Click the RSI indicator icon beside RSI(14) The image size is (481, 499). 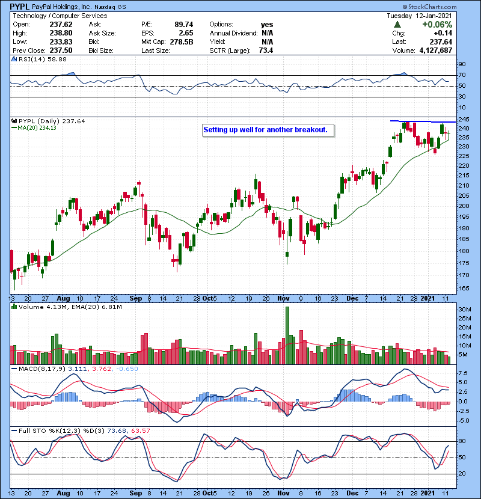[x=14, y=59]
